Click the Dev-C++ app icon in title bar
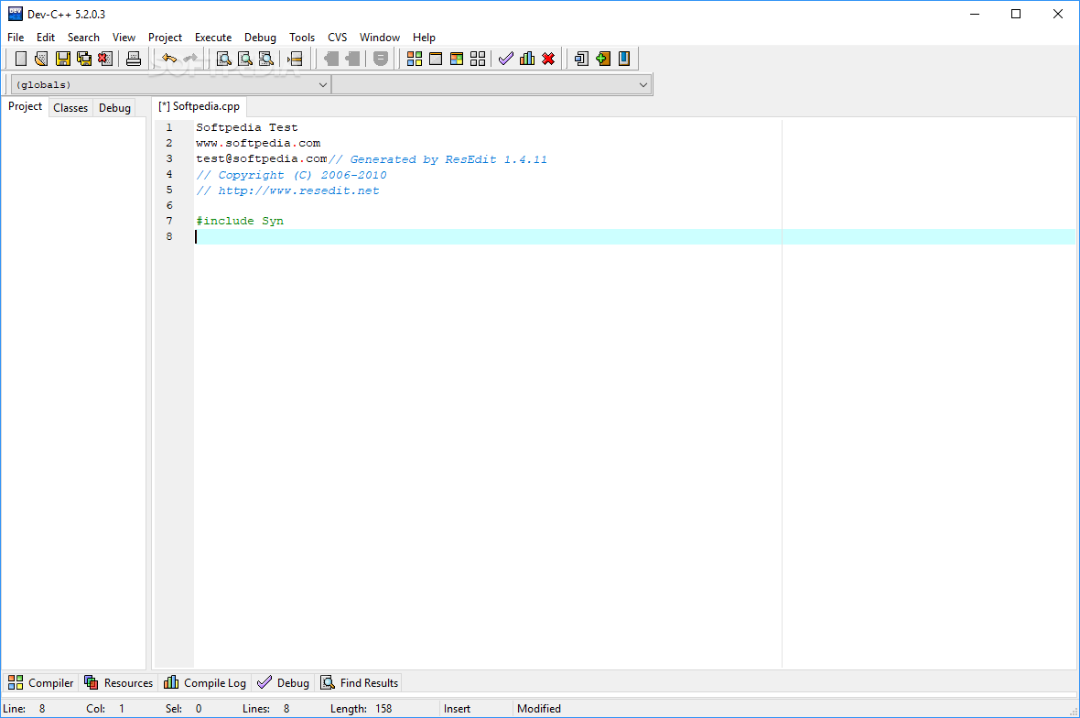 pos(16,14)
